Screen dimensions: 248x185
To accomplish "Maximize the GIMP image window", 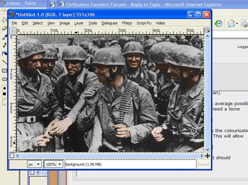I will pos(199,15).
